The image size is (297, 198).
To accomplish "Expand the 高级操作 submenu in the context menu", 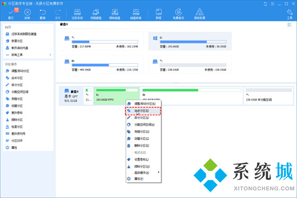I will coord(144,173).
